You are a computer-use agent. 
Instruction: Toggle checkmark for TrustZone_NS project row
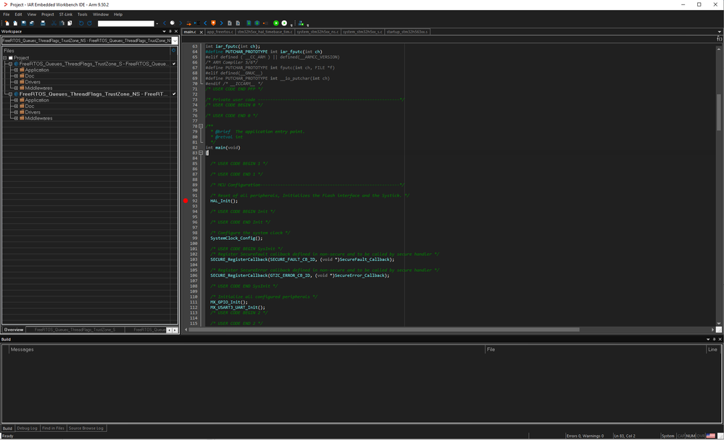pos(174,94)
